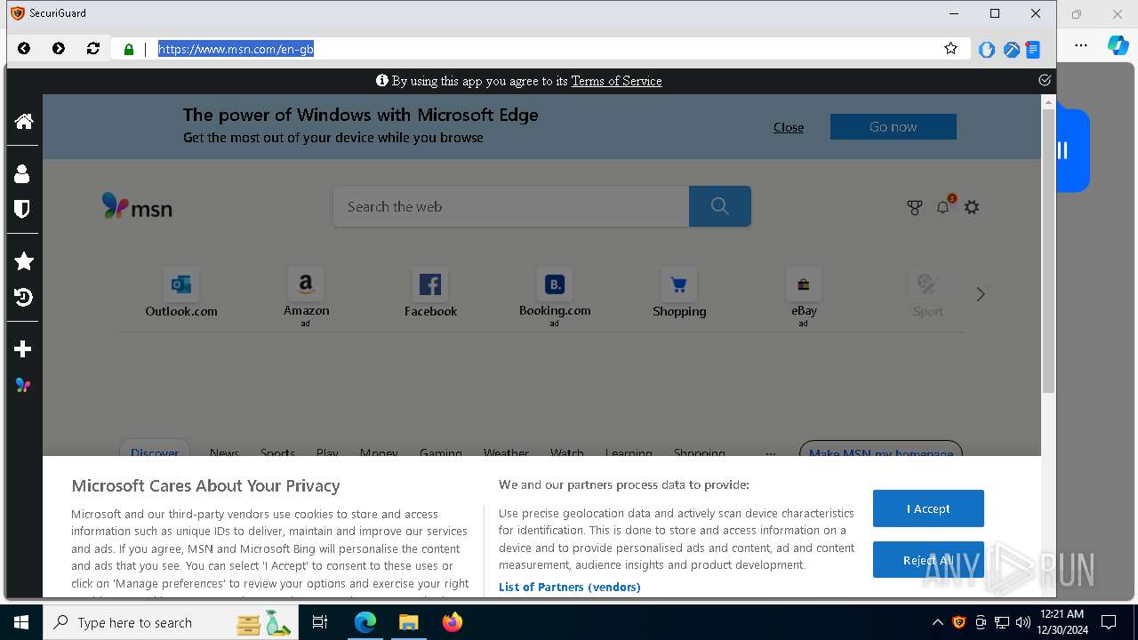This screenshot has height=640, width=1138.
Task: Click I Accept on privacy dialog
Action: pos(928,508)
